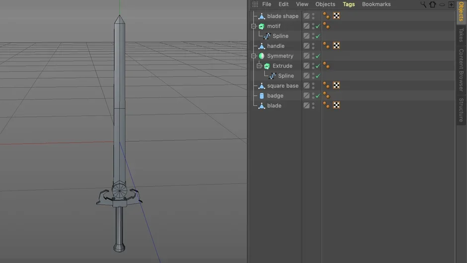Toggle the green enable checkmark for Extrude
Viewport: 467px width, 263px height.
318,66
